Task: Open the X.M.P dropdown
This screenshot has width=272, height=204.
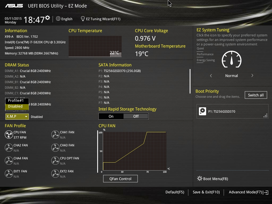Action: click(17, 117)
